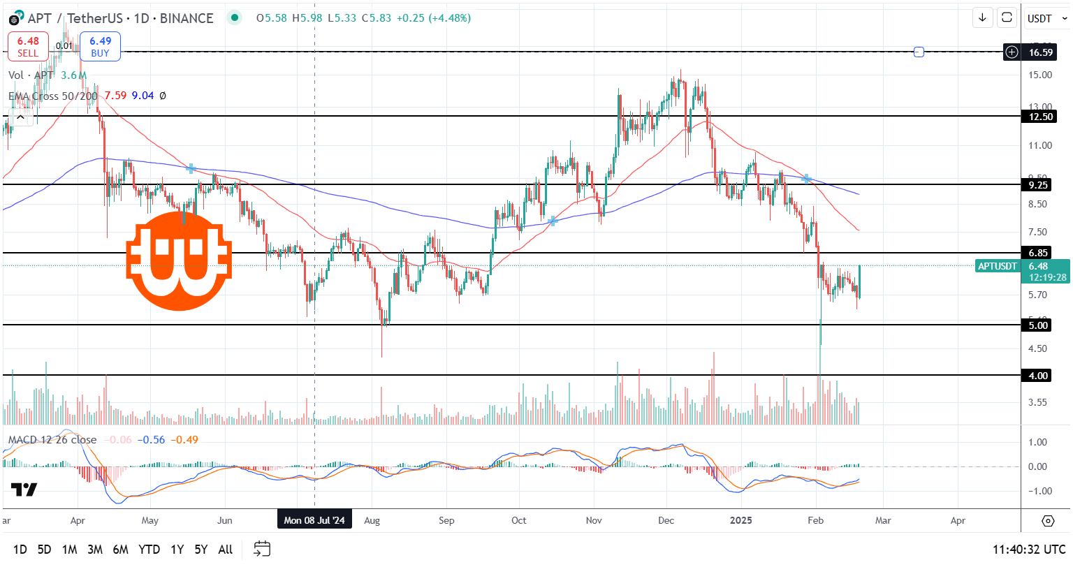Set range to All

point(225,550)
